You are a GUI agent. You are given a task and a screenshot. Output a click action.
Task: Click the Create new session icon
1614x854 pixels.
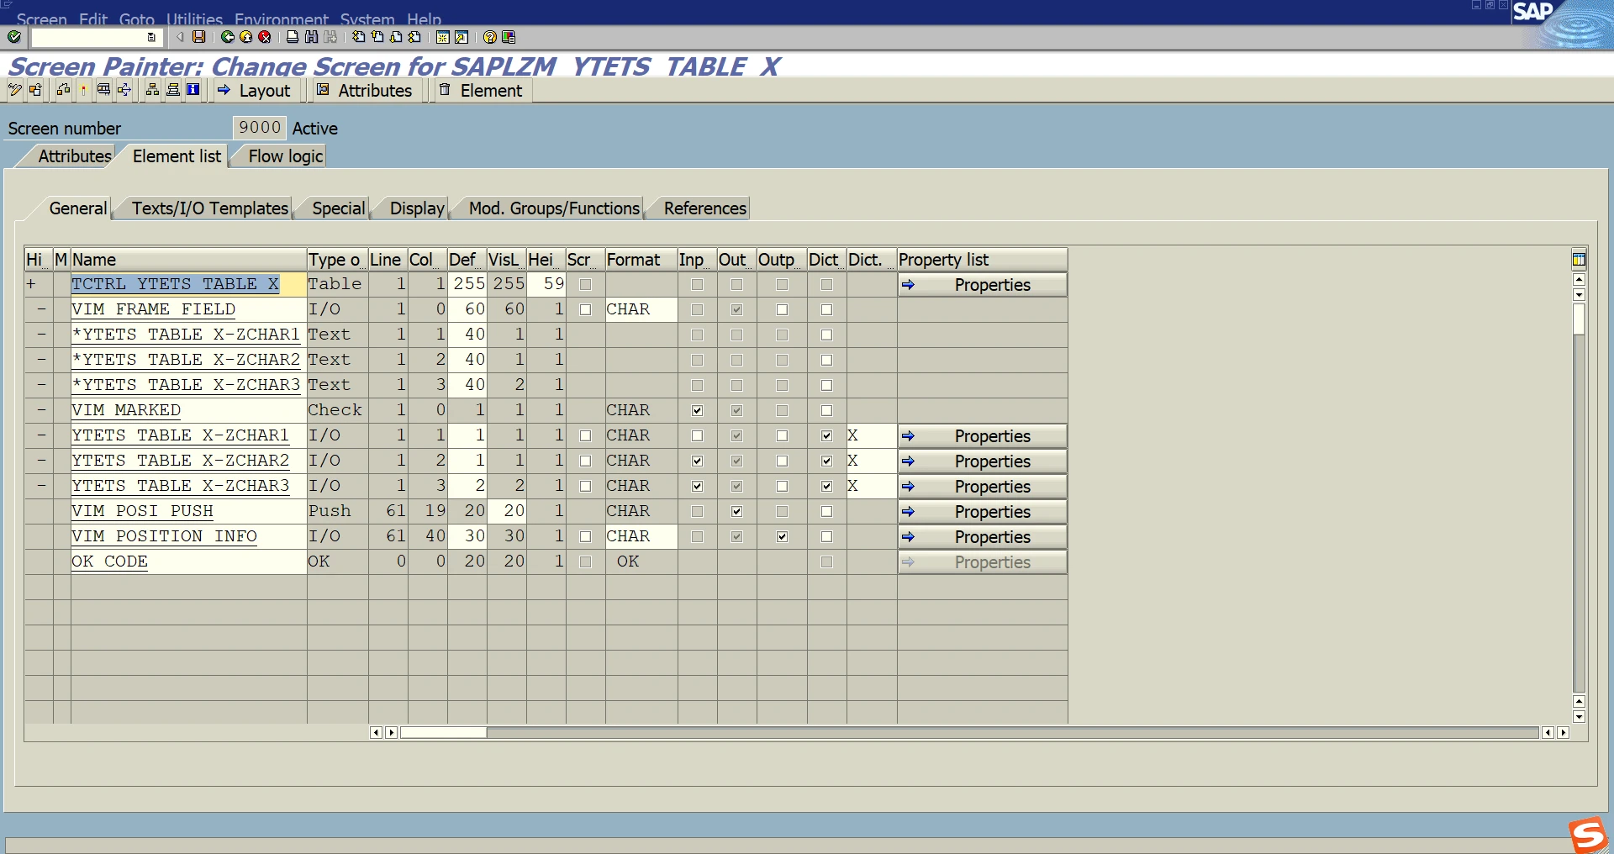pos(443,37)
